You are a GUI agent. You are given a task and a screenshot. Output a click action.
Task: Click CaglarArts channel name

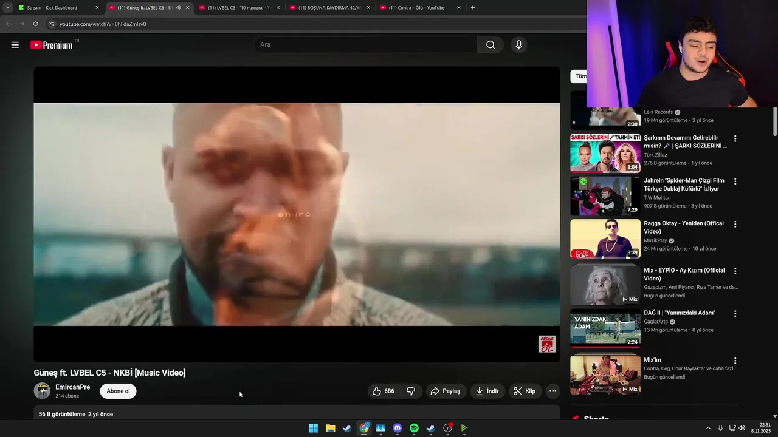(656, 322)
